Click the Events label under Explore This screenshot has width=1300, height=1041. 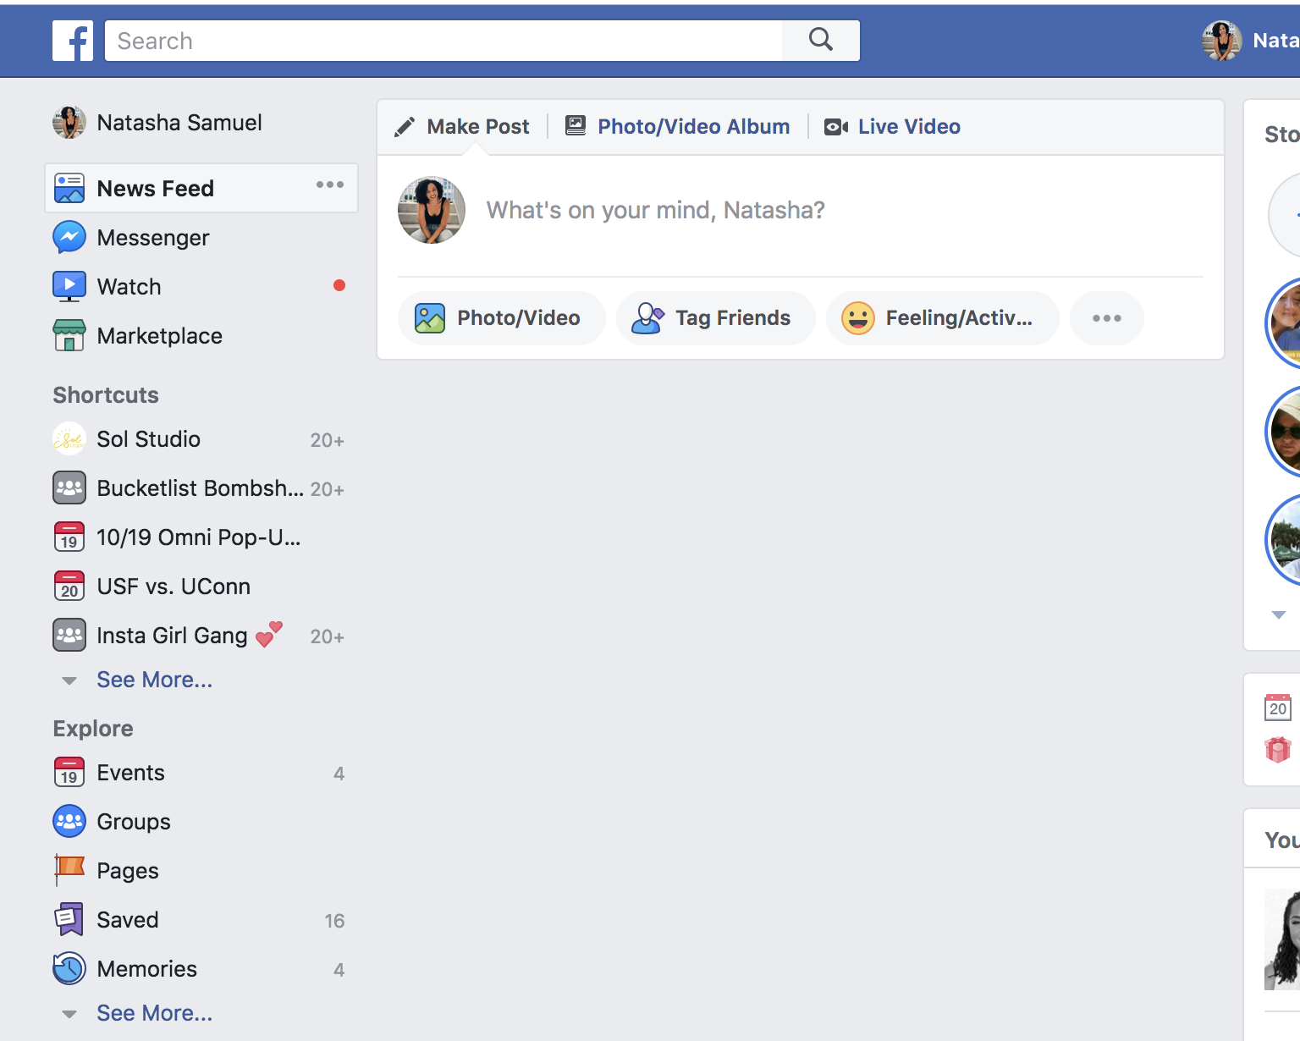(x=131, y=772)
